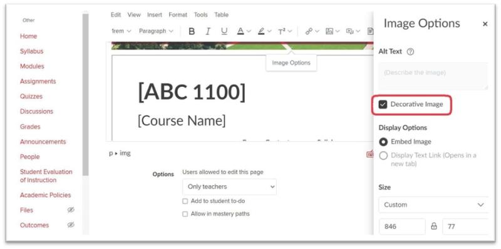
Task: Uncheck the Decorative Image checkbox
Action: click(383, 104)
